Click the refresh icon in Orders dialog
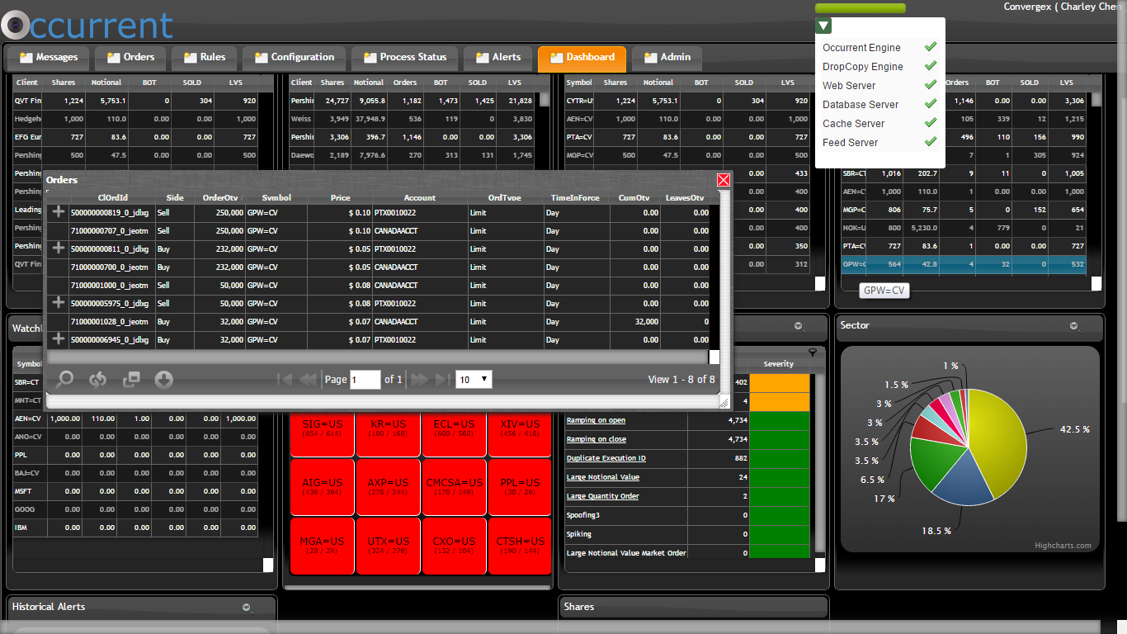 [x=98, y=380]
